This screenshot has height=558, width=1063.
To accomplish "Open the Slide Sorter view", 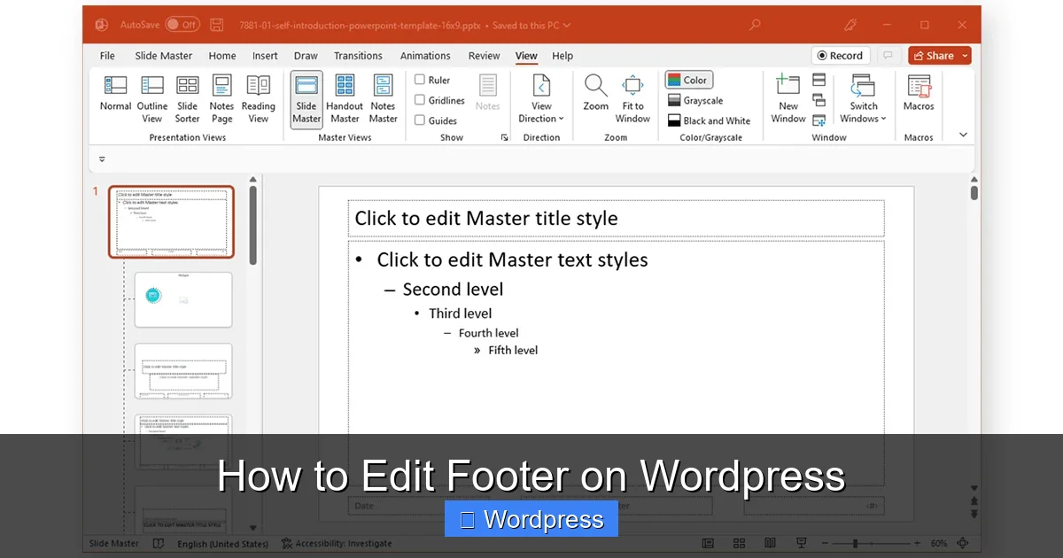I will (187, 99).
